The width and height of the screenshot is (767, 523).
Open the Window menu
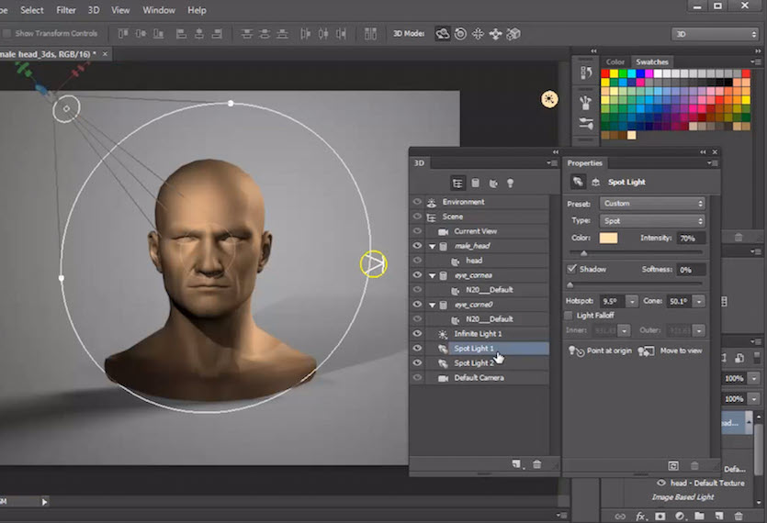point(159,10)
